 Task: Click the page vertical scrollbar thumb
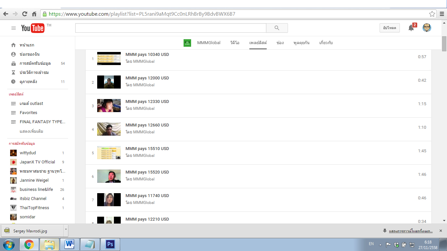[444, 44]
